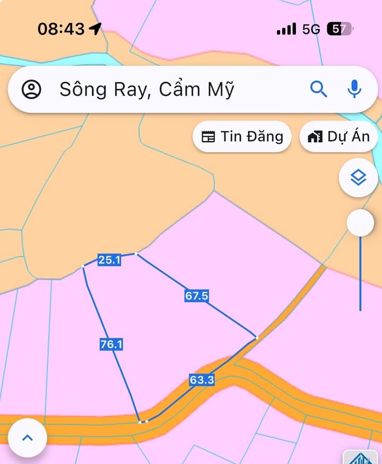This screenshot has height=464, width=382.
Task: Click the white slider handle knob
Action: pyautogui.click(x=360, y=223)
